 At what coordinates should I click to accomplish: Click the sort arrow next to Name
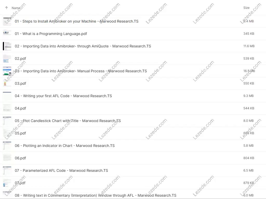click(x=6, y=8)
